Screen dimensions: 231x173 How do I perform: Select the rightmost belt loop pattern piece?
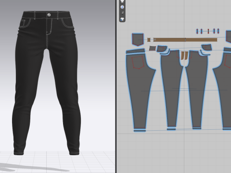point(218,31)
